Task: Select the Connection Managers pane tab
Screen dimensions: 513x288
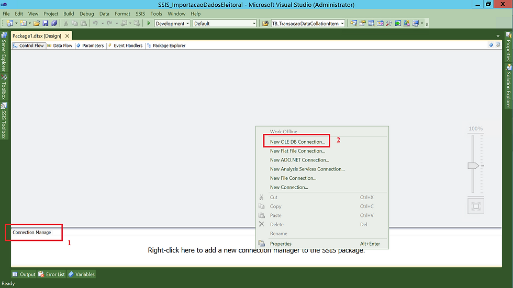Action: coord(32,233)
